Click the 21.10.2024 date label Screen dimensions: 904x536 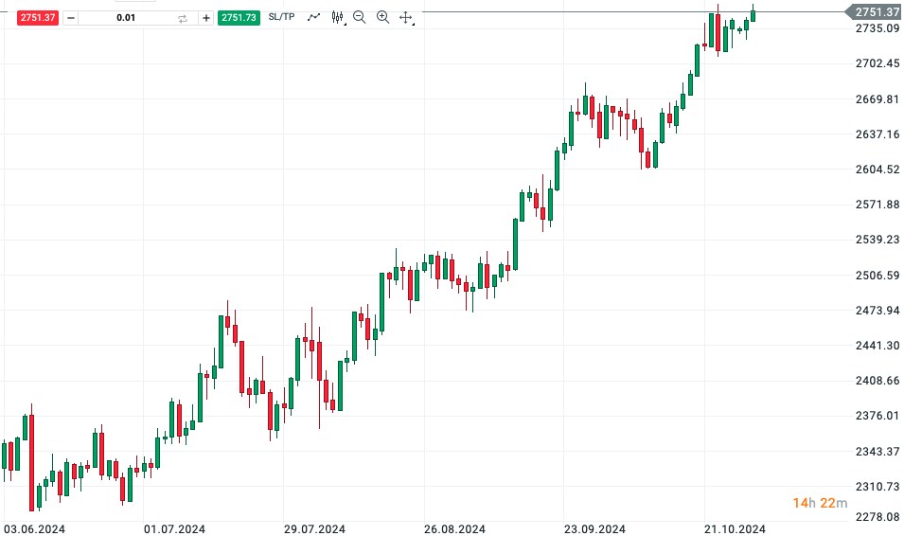[x=736, y=529]
